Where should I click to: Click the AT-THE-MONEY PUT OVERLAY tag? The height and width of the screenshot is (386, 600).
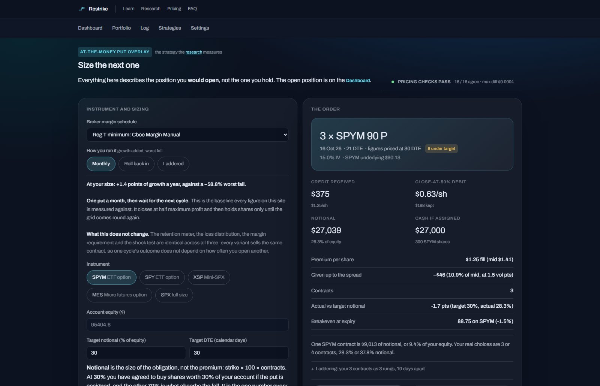point(115,52)
